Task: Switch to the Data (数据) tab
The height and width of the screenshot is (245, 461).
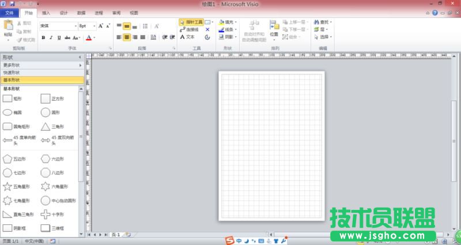Action: [x=81, y=13]
